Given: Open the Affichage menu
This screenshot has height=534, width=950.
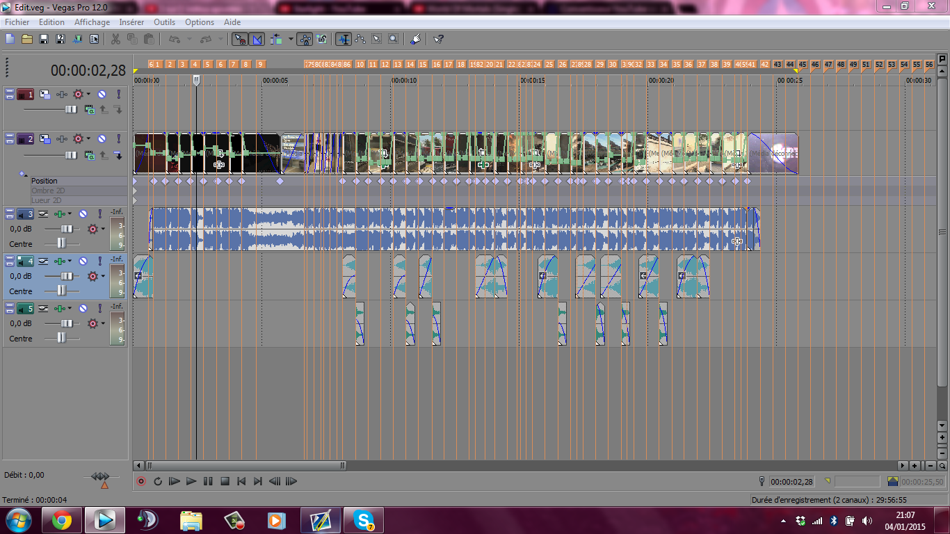Looking at the screenshot, I should (x=92, y=22).
